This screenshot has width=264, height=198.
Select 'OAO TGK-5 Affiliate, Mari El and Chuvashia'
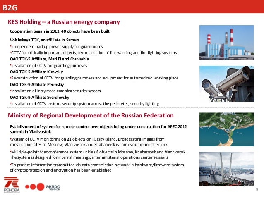tap(49, 59)
